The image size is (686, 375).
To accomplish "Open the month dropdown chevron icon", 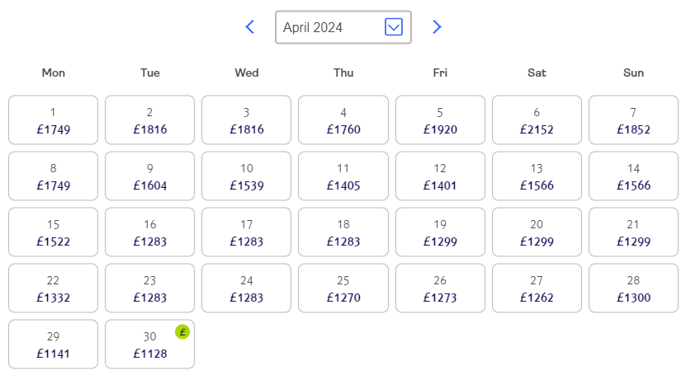I will click(394, 27).
